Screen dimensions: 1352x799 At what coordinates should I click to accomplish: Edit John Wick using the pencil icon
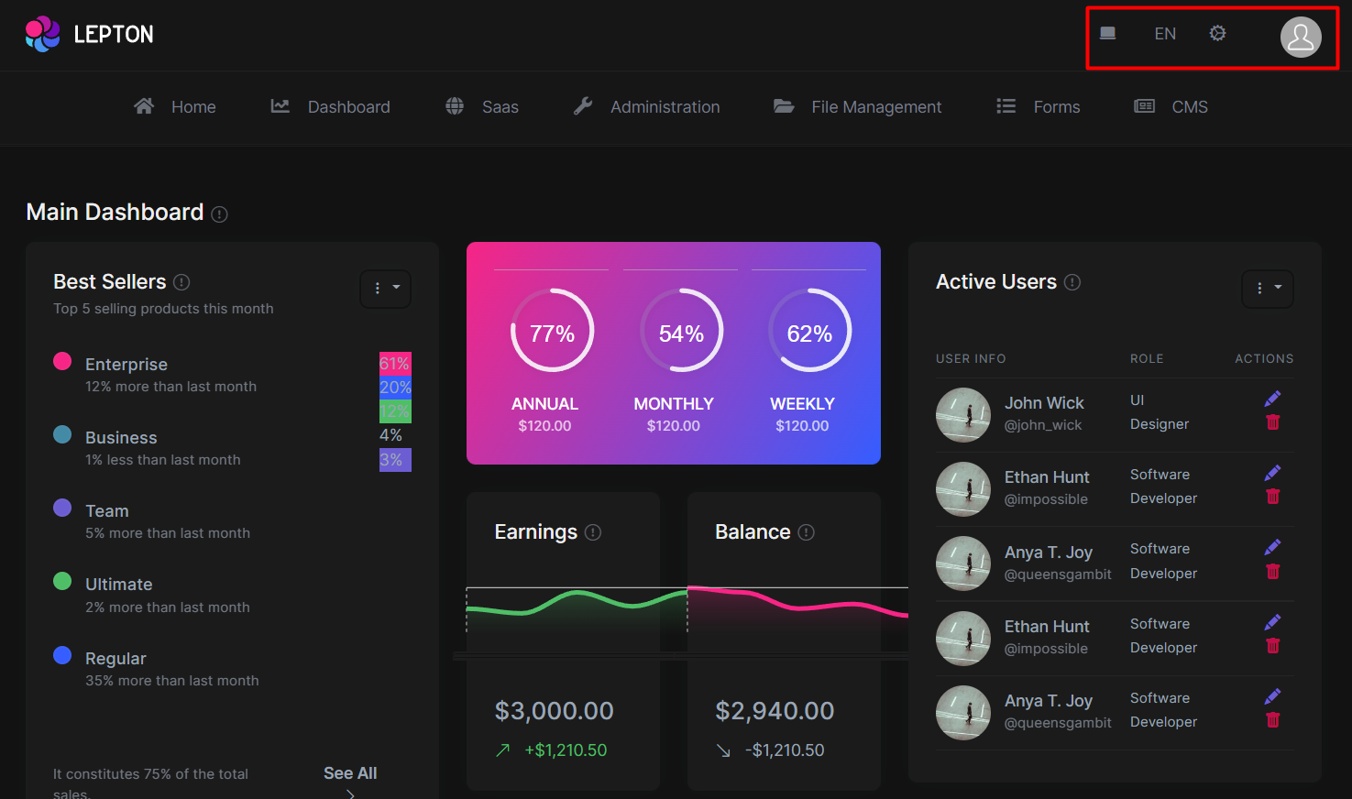click(1272, 398)
